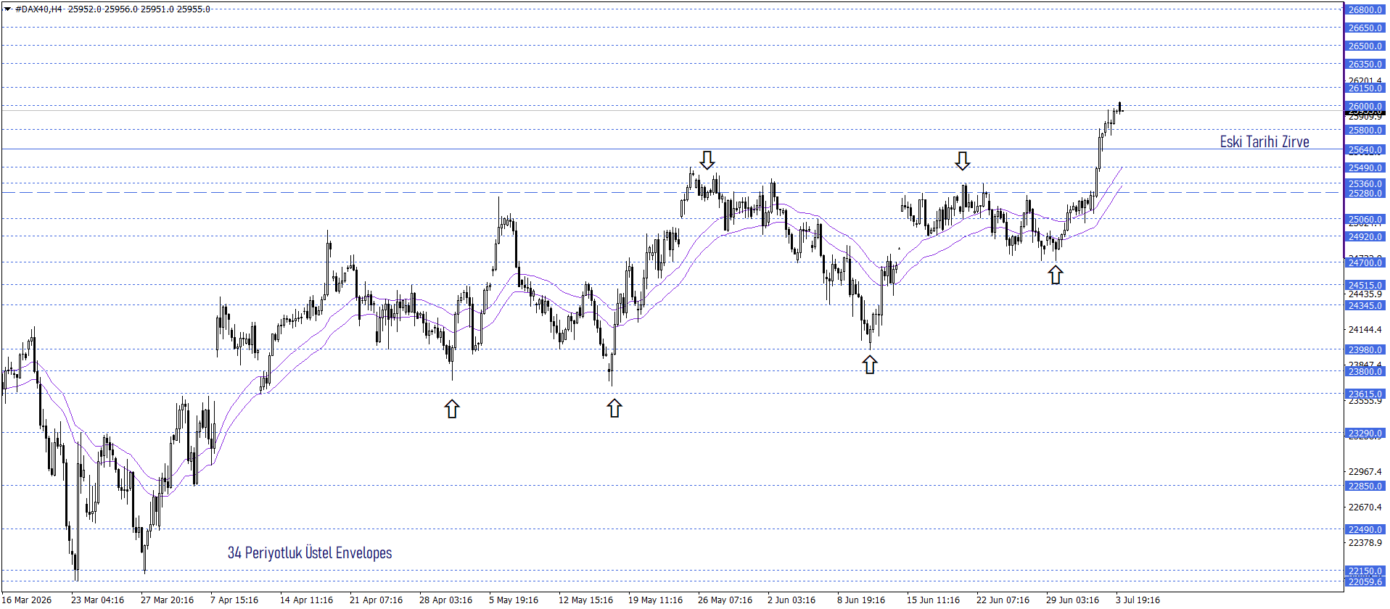Select the 22150.0 price level label
This screenshot has height=609, width=1390.
coord(1365,571)
